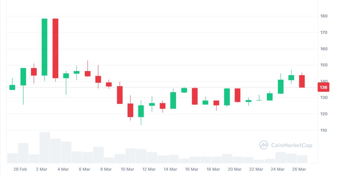Click the red current price label 136
348x176 pixels.
(x=324, y=87)
